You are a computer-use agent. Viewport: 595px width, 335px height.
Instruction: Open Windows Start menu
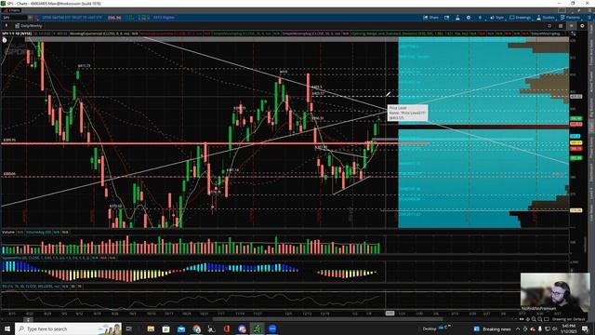[x=7, y=328]
